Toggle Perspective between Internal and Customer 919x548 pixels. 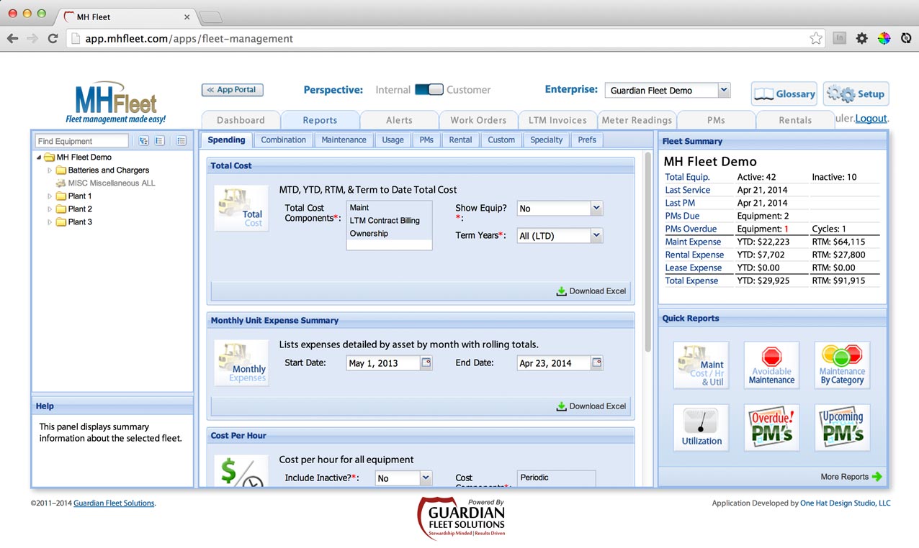click(x=429, y=90)
